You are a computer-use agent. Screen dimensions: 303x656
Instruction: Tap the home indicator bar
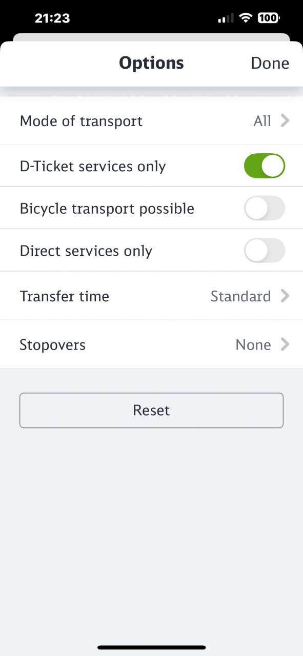[151, 647]
